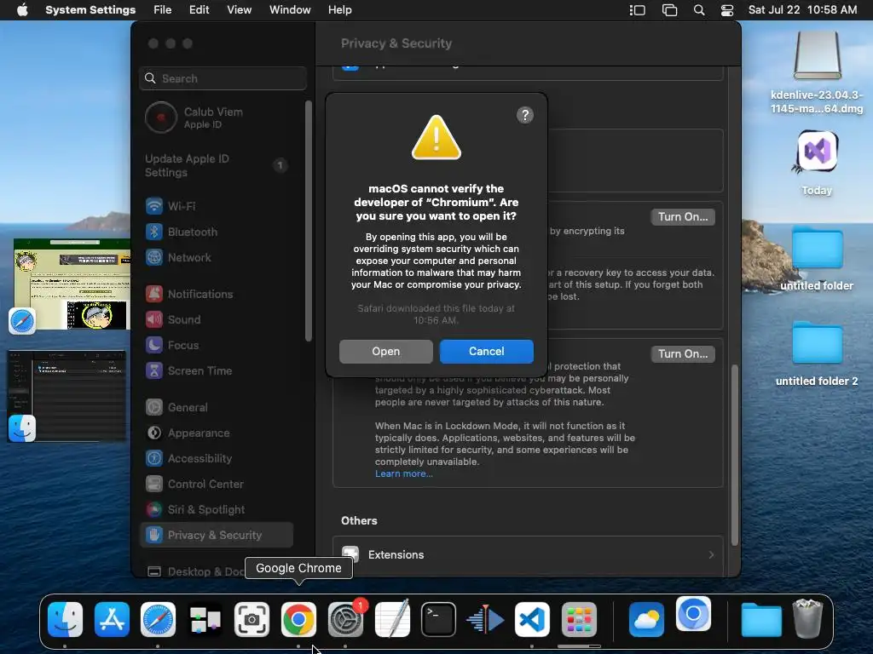873x654 pixels.
Task: Open Mission Control from the Dock
Action: [205, 620]
